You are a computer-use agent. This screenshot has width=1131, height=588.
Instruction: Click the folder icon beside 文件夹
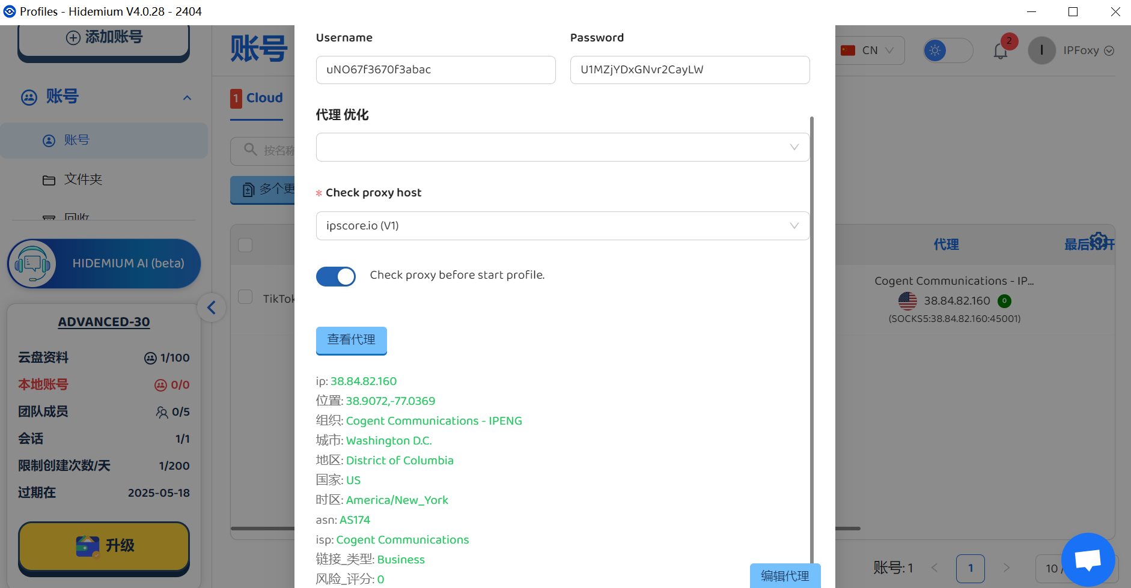point(49,180)
